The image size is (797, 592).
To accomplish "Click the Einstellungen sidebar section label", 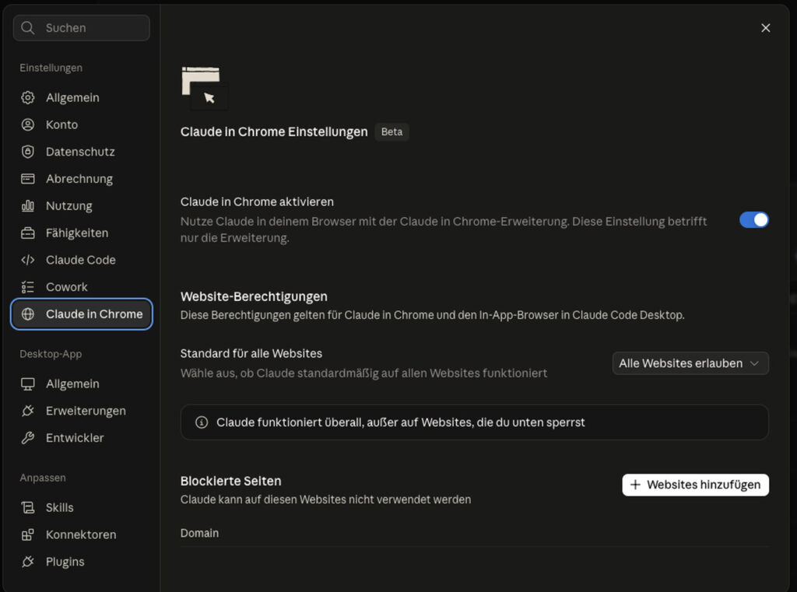I will (x=51, y=68).
